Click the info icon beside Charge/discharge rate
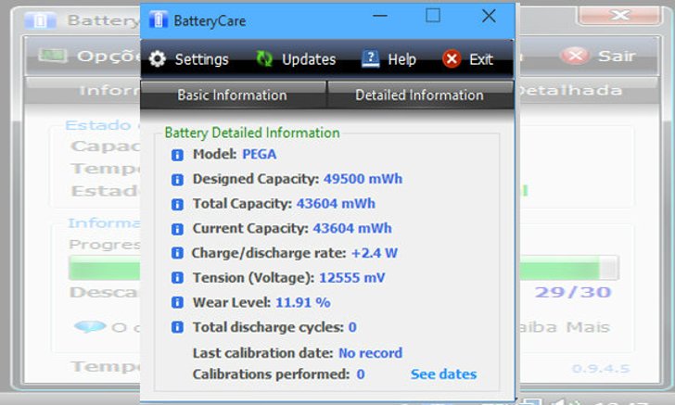Screen dimensions: 675x405 tap(177, 253)
